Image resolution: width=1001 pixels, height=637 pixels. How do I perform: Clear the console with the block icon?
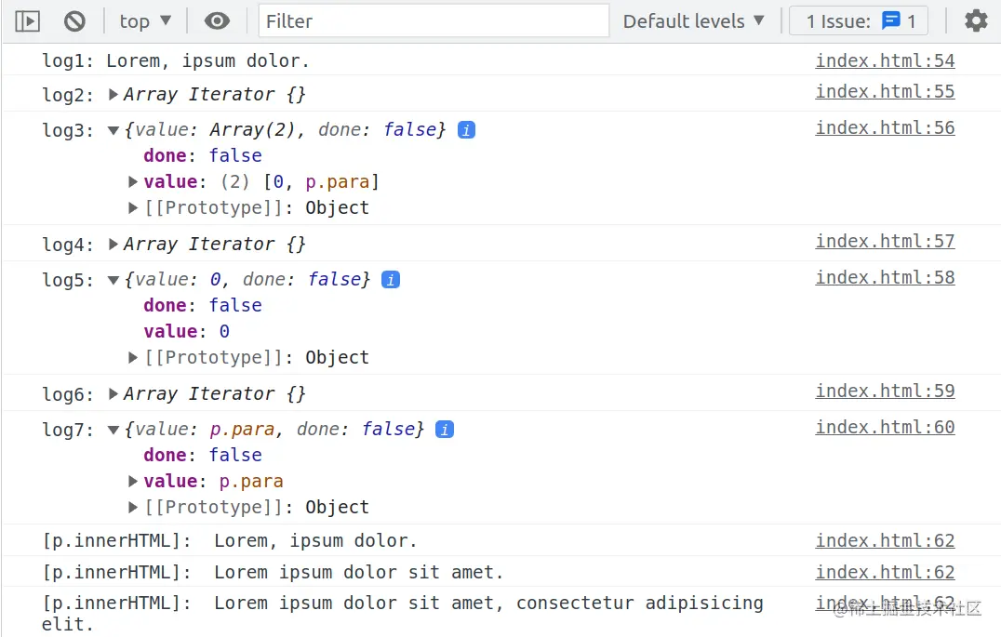74,20
